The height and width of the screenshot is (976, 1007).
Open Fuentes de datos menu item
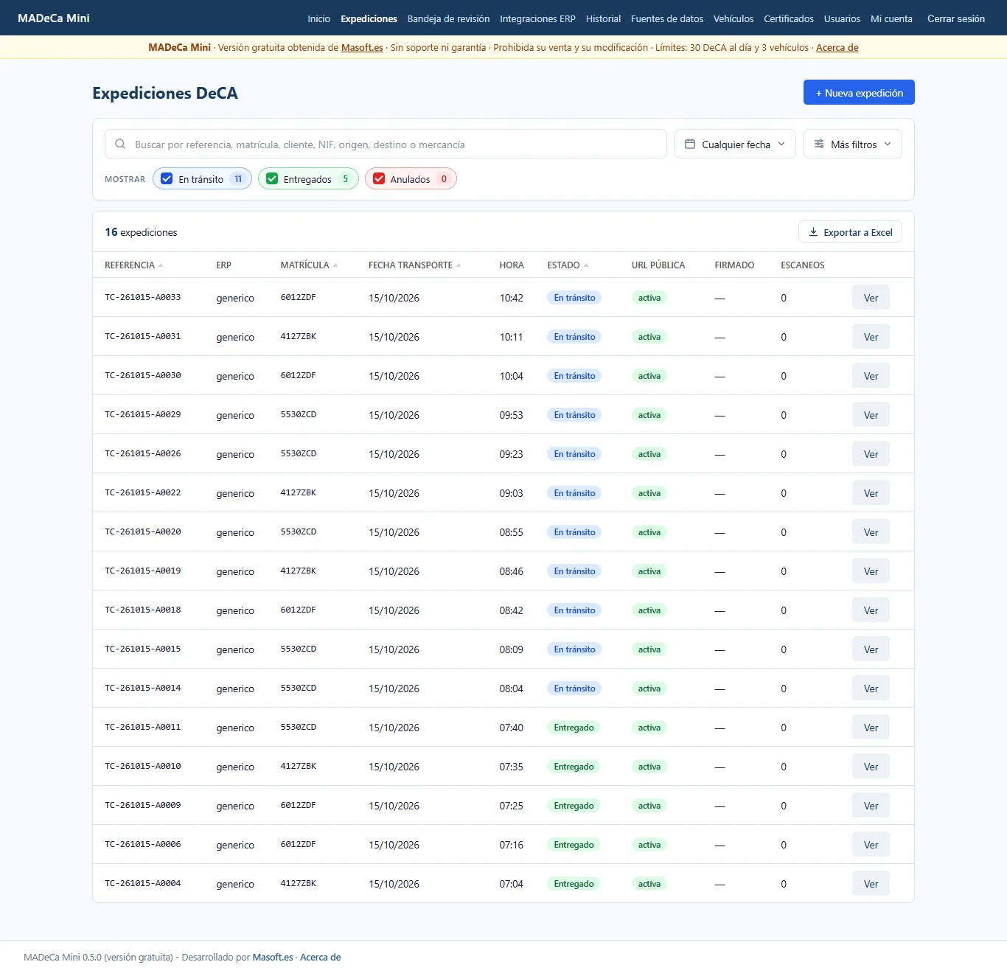(667, 18)
